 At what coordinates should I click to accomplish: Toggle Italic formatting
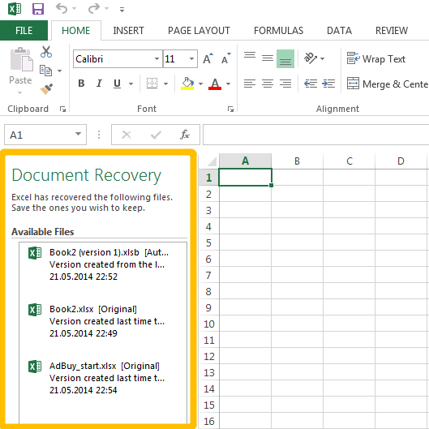pos(99,84)
